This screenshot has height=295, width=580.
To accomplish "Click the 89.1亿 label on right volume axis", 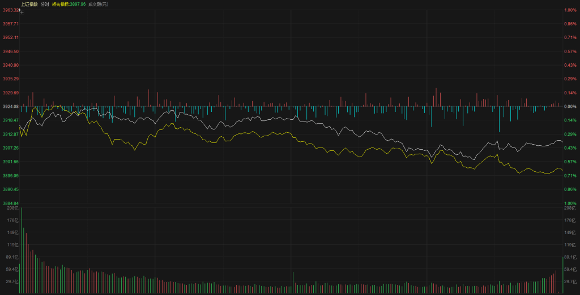I will coord(570,257).
